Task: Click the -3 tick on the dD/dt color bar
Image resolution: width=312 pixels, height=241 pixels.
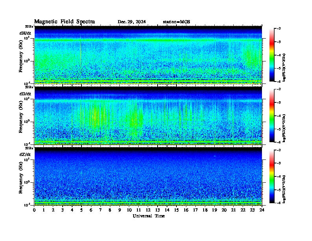Action: pos(279,103)
